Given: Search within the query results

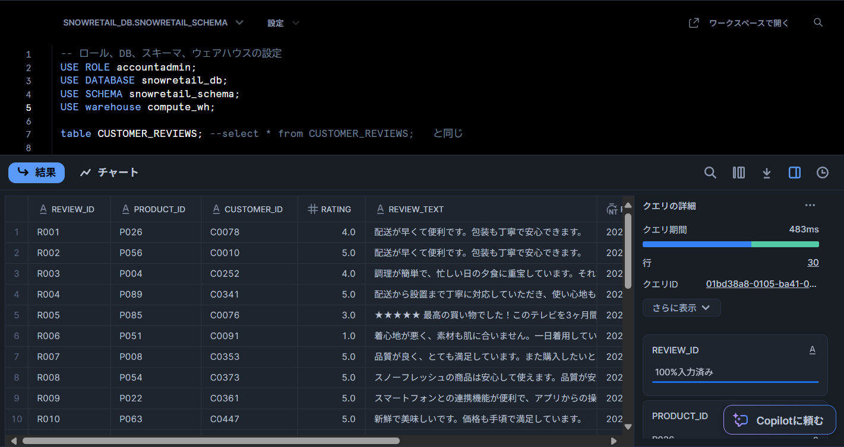Looking at the screenshot, I should coord(710,173).
